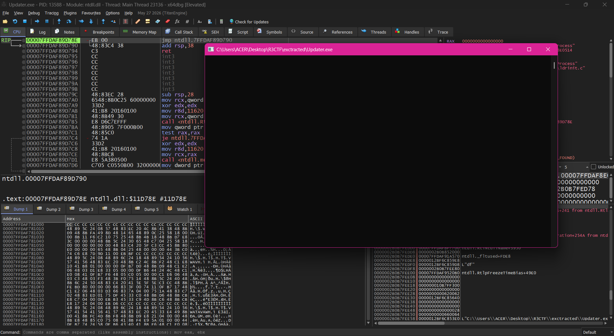The image size is (614, 336).
Task: Select the Dump 4 tab
Action: (x=115, y=209)
